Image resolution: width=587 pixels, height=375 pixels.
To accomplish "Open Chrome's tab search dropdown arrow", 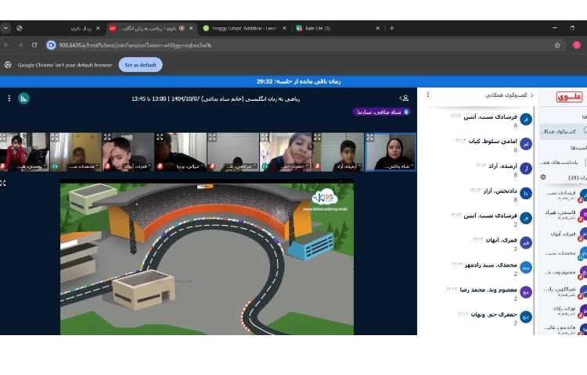I will (x=6, y=28).
